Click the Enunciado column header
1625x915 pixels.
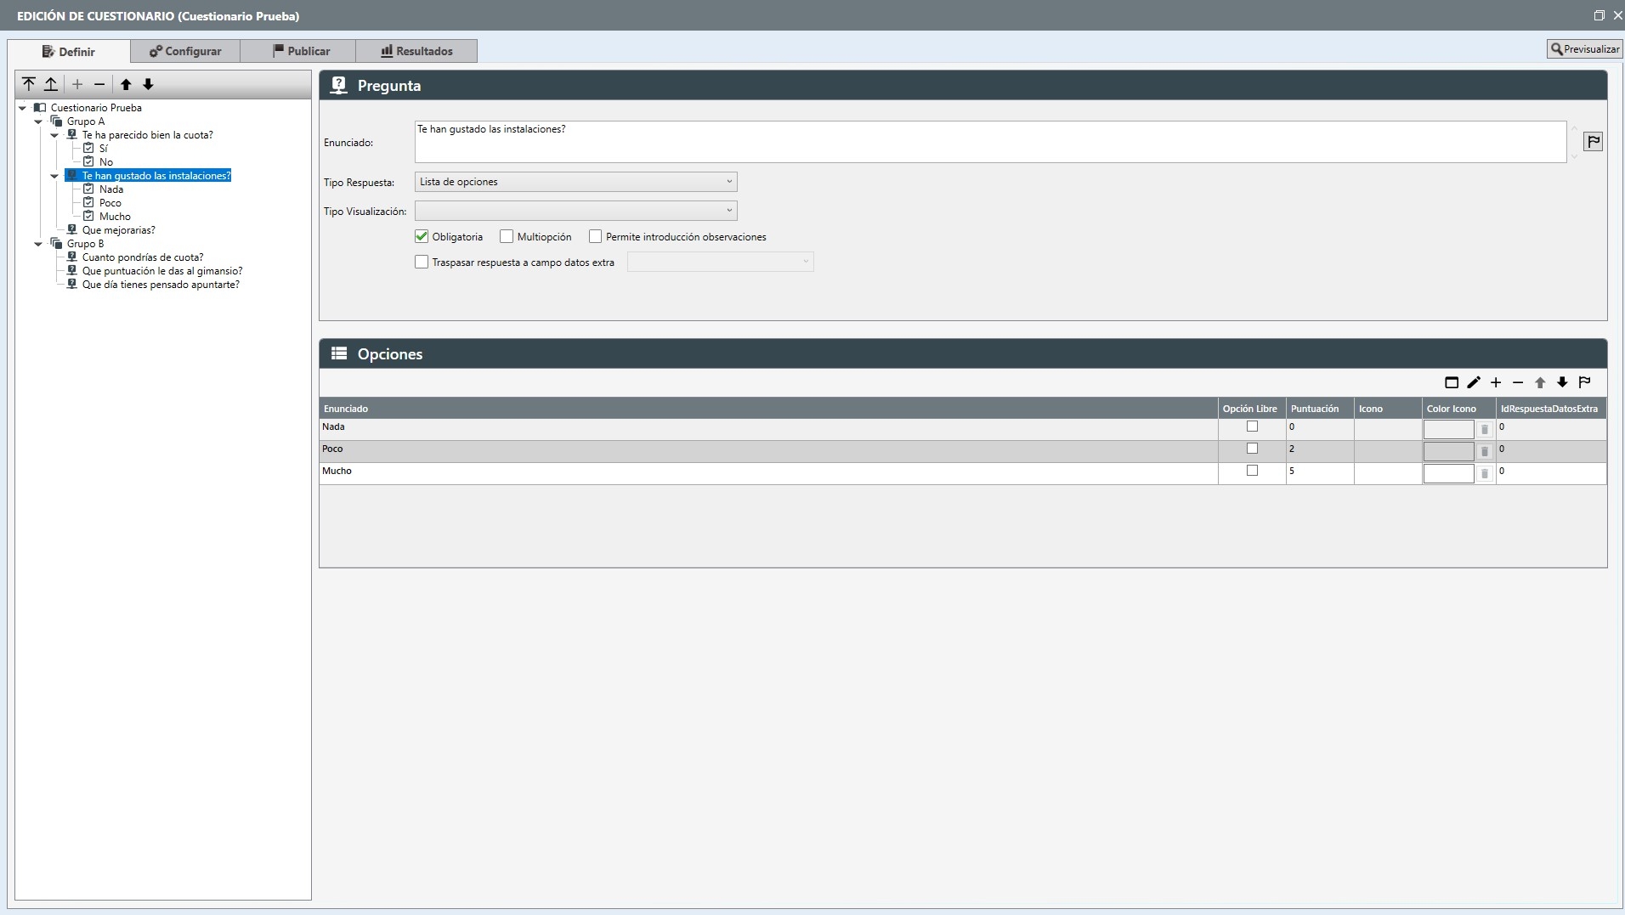[x=768, y=409]
